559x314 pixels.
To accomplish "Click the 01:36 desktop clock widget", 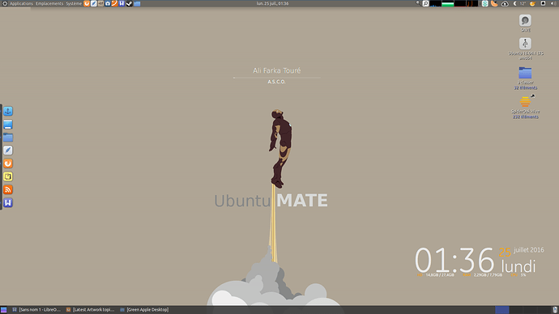I will 454,260.
